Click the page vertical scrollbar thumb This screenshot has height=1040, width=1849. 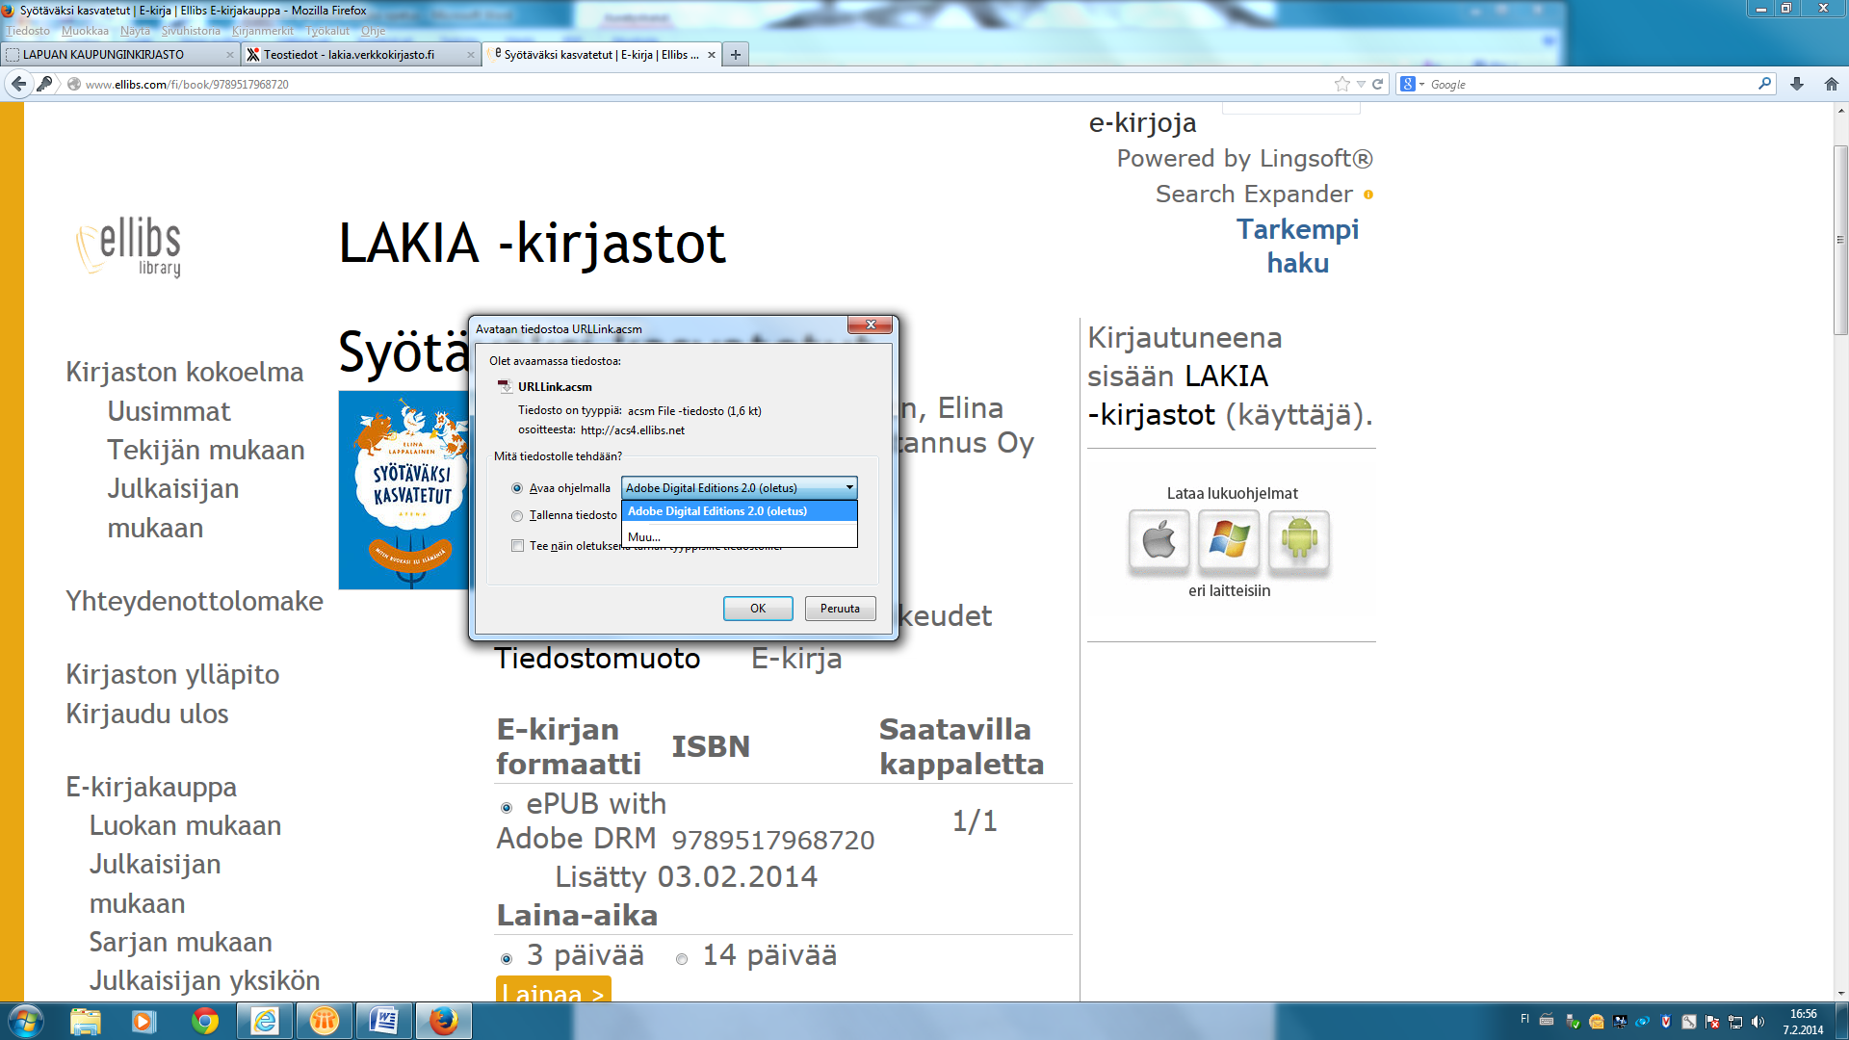point(1840,240)
